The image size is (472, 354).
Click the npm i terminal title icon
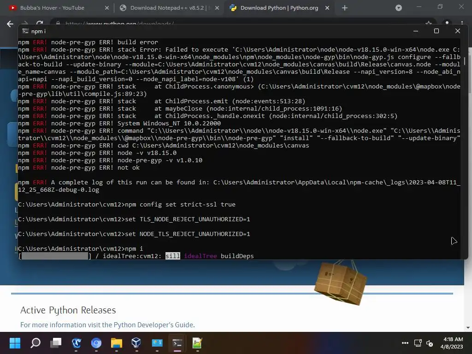pos(25,31)
